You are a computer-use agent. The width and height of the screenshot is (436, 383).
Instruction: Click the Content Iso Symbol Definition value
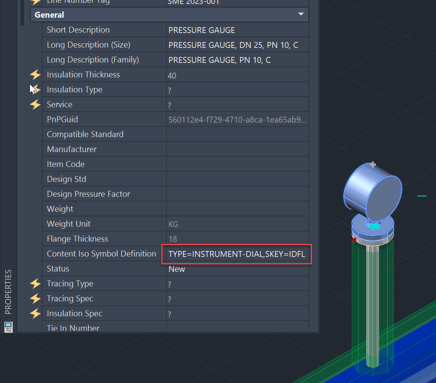236,254
